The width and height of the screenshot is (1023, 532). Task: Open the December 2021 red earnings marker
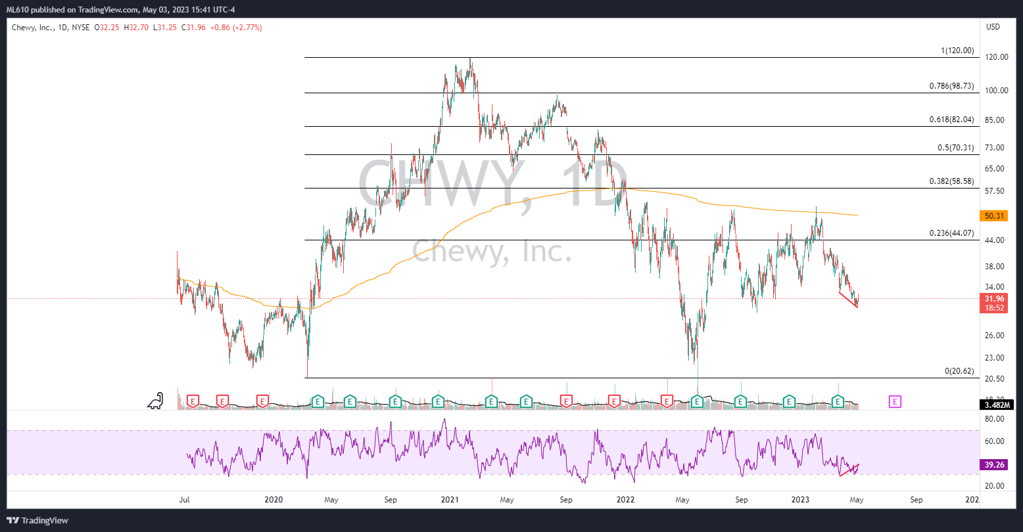[x=614, y=400]
